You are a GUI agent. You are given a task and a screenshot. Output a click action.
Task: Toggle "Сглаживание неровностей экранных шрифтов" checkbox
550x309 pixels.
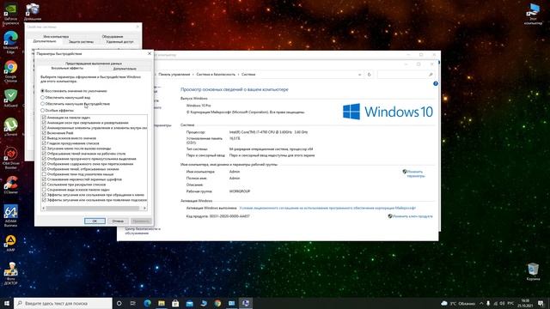click(44, 179)
